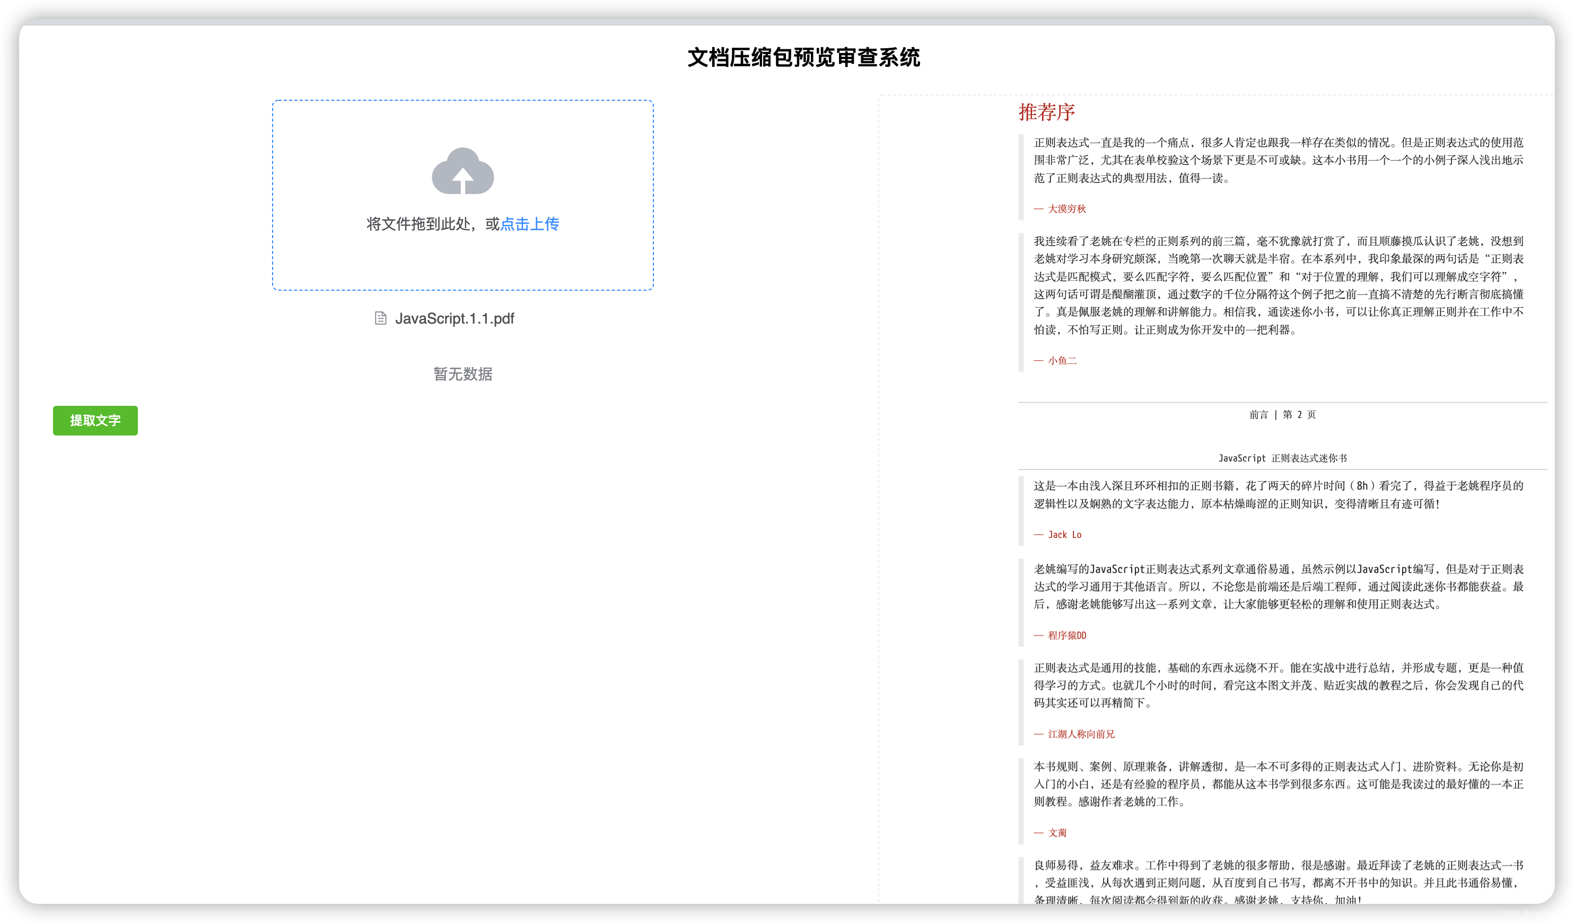Click the 江湖人称向前兄 author signature
1574x923 pixels.
1081,734
